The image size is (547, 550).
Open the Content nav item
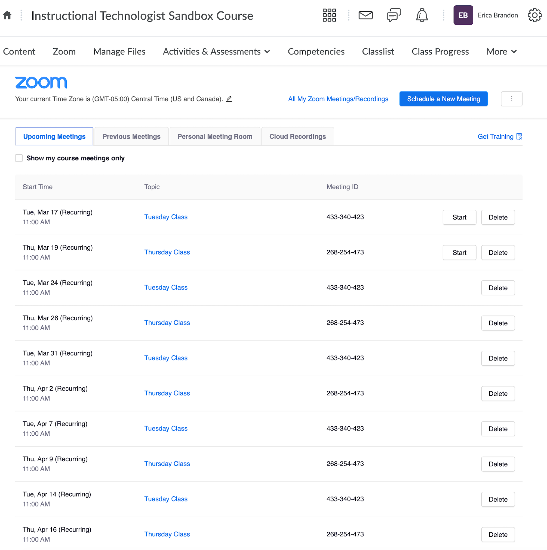click(19, 51)
